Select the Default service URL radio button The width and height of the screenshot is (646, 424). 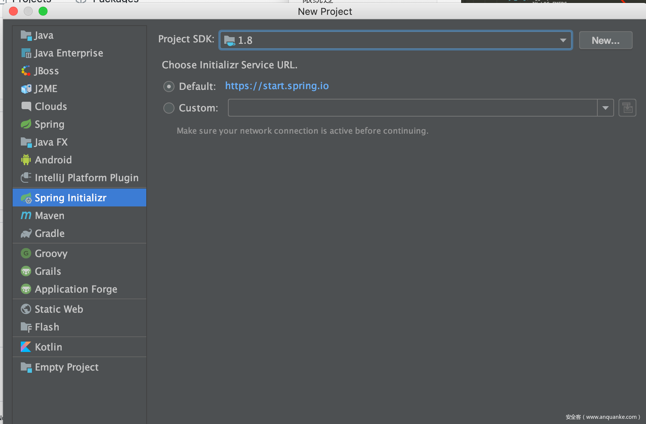click(169, 87)
